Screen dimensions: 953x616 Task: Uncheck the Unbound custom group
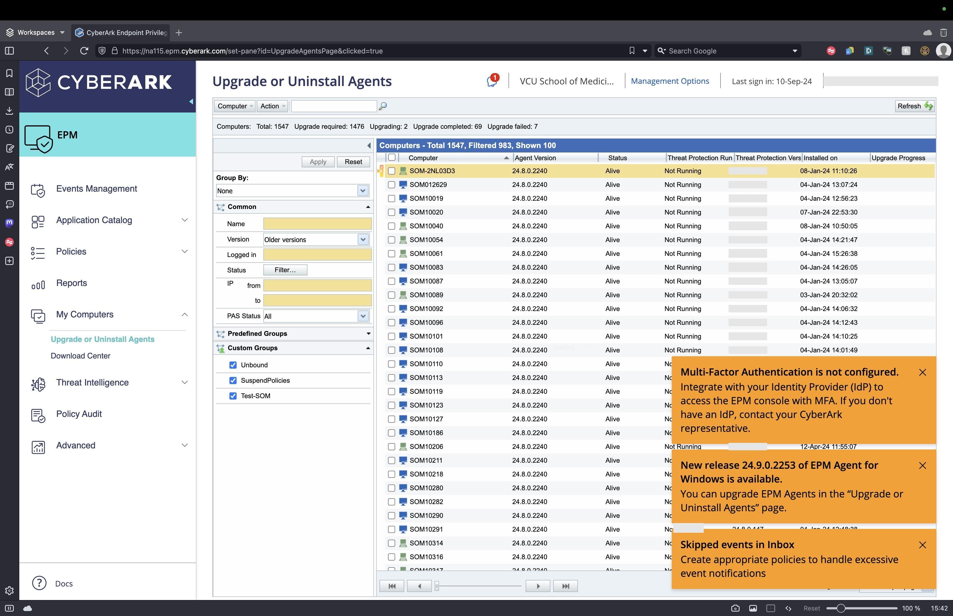[x=233, y=365]
